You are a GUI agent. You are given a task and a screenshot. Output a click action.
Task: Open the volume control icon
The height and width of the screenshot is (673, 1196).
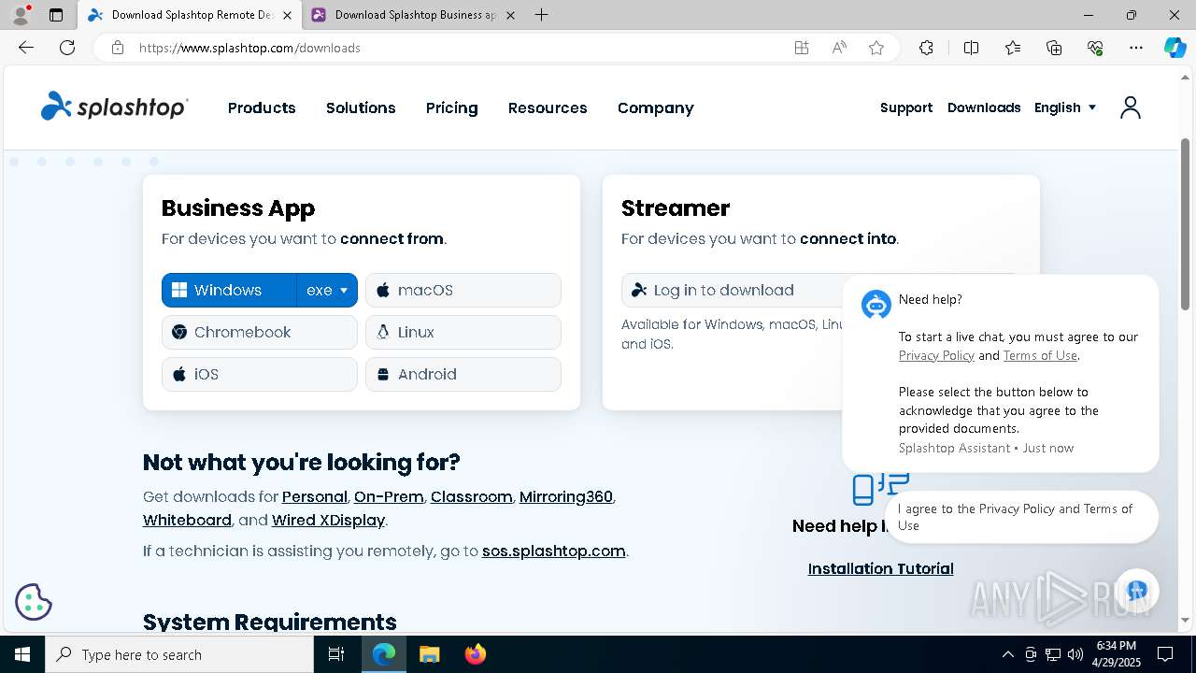tap(1075, 654)
